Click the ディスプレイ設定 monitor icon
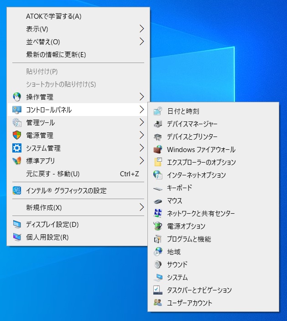Screen dimensions: 287x321 (x=17, y=224)
